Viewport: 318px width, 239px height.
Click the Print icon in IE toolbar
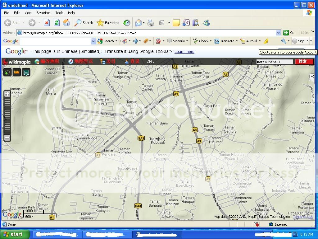coord(151,23)
